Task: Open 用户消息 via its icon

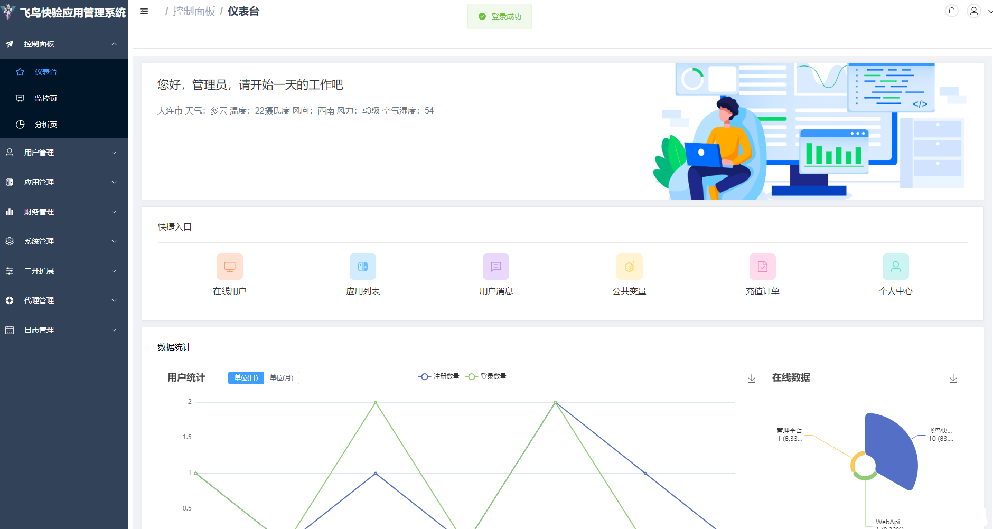Action: click(495, 267)
